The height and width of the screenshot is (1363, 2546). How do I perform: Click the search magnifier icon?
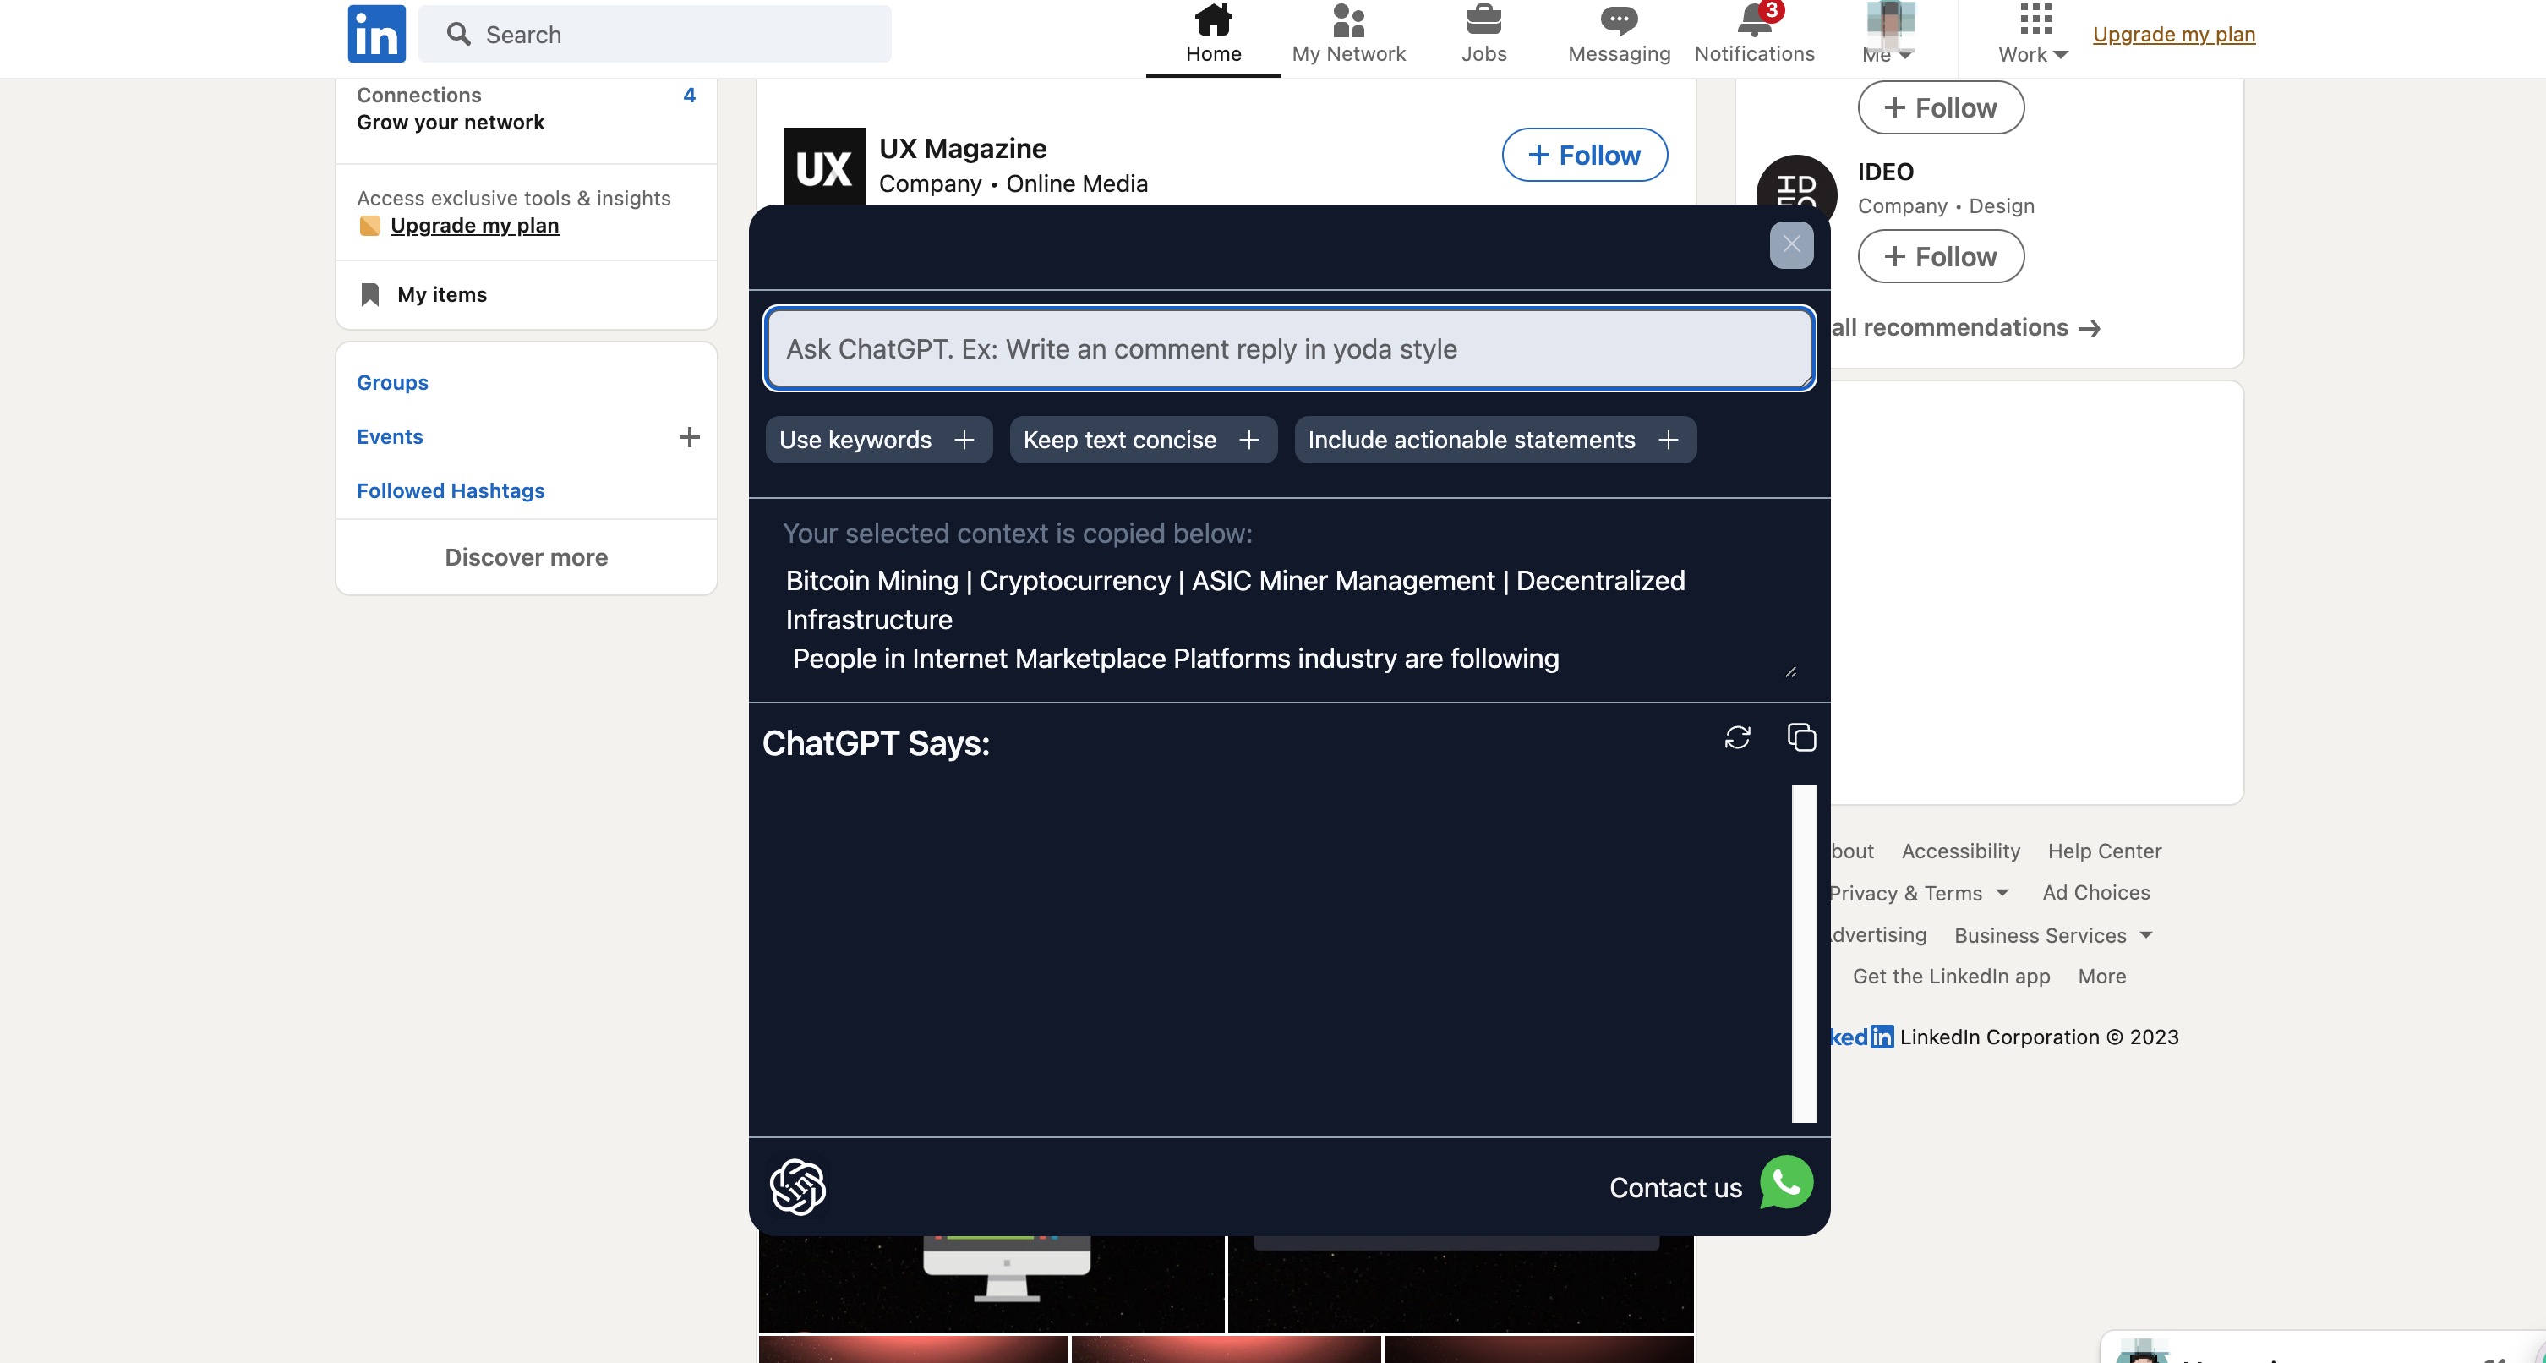459,35
